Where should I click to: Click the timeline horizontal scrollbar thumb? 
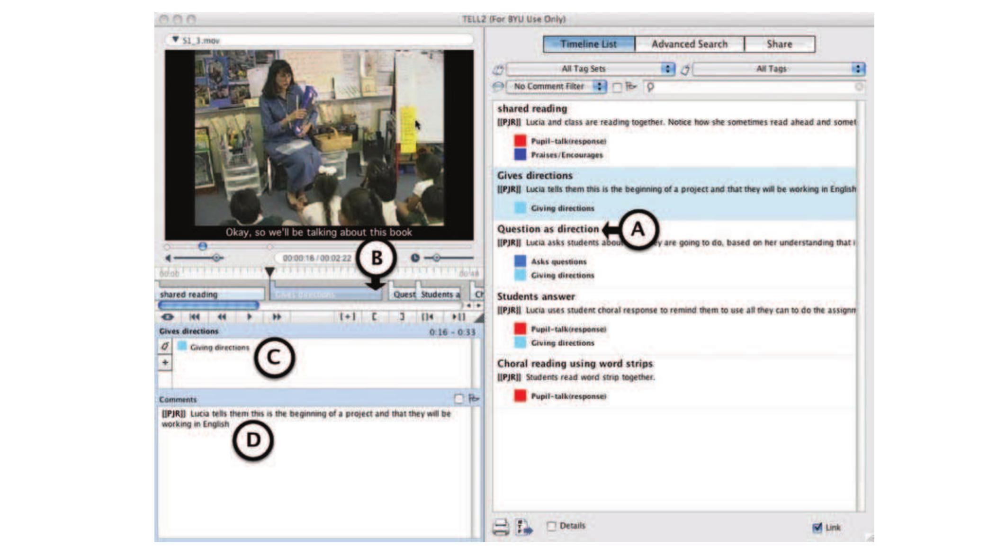(x=209, y=305)
